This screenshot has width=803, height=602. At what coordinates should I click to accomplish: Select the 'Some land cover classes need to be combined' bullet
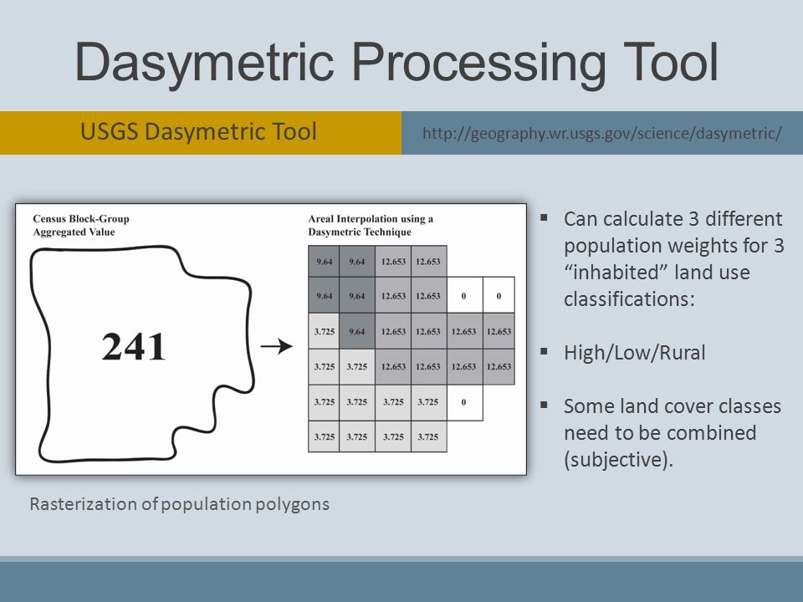coord(672,432)
